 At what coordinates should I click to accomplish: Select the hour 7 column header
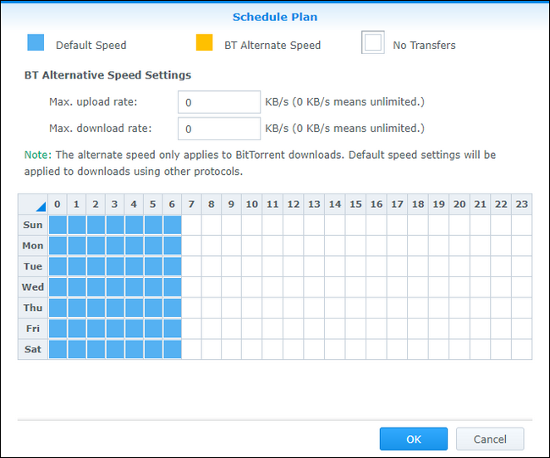[x=190, y=204]
